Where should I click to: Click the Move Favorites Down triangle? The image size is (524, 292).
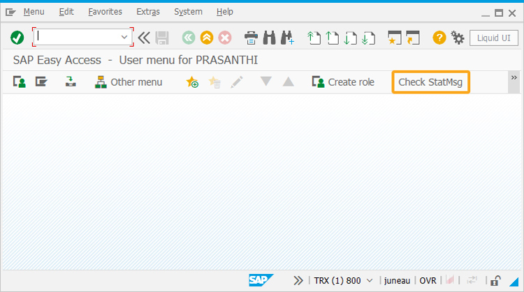click(266, 82)
